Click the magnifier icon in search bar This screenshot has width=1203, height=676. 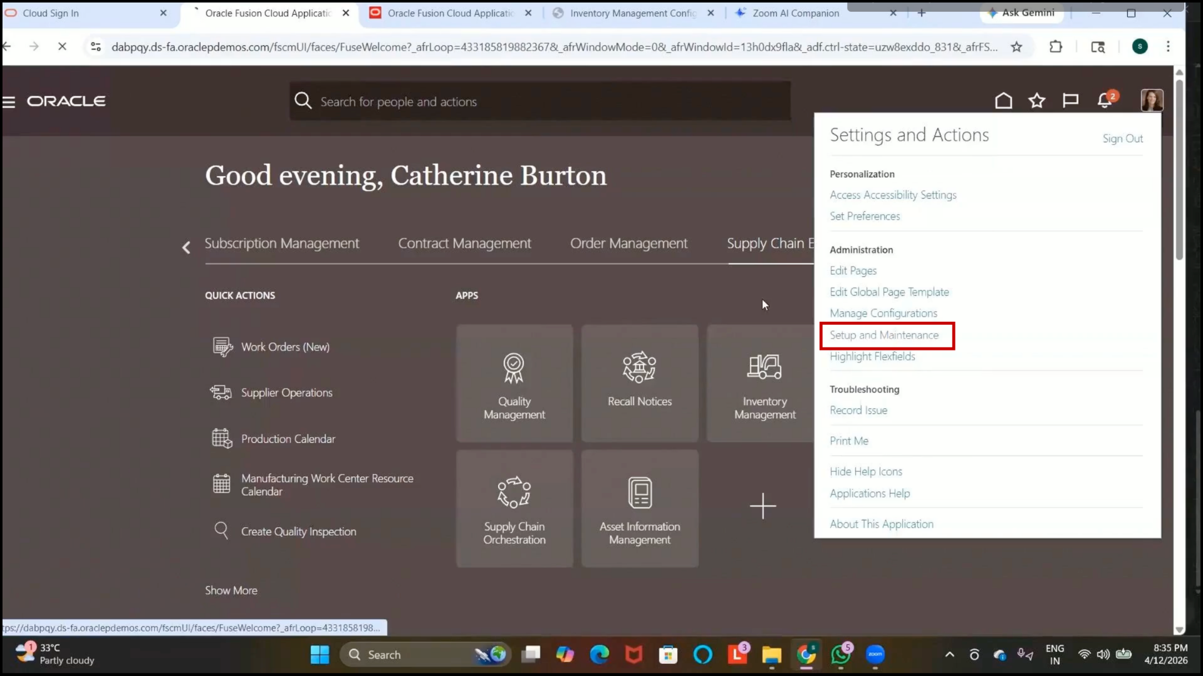coord(303,101)
